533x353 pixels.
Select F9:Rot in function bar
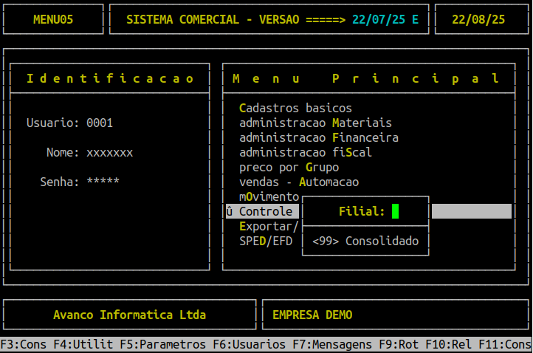(399, 345)
